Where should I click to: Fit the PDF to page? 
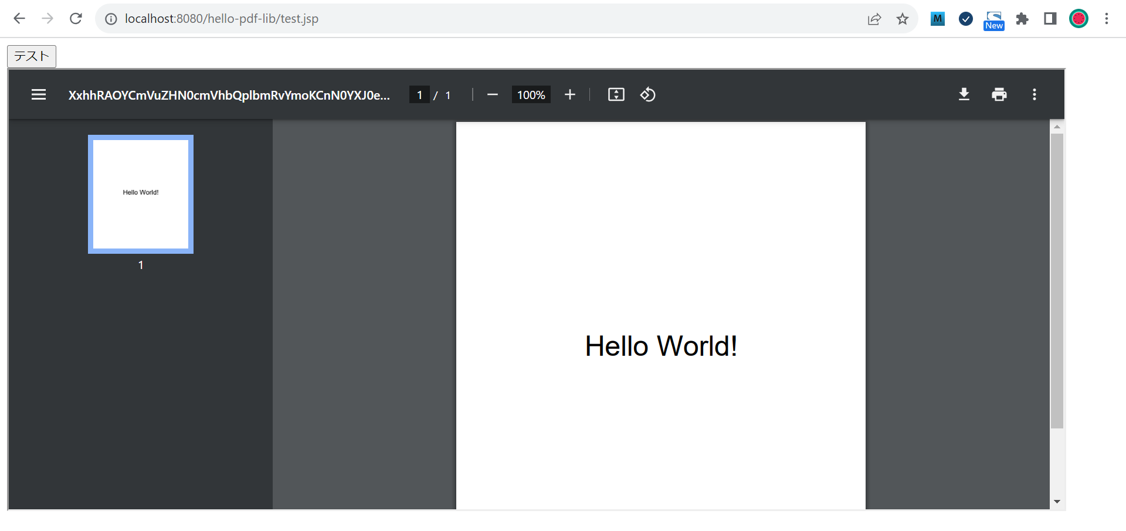(616, 94)
